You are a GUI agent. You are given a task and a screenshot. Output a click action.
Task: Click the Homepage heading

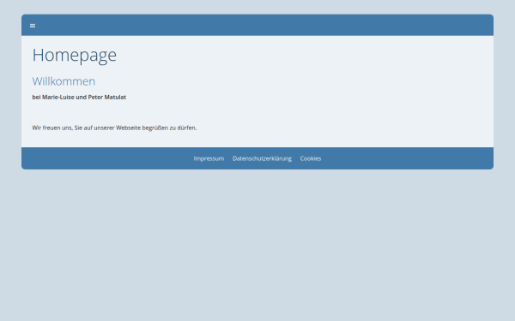(x=74, y=55)
